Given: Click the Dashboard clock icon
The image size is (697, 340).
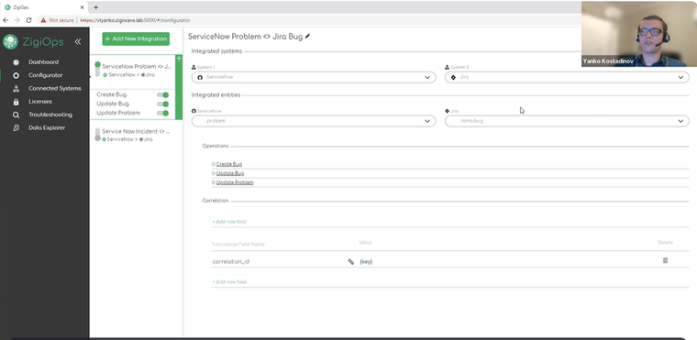Looking at the screenshot, I should click(x=16, y=62).
